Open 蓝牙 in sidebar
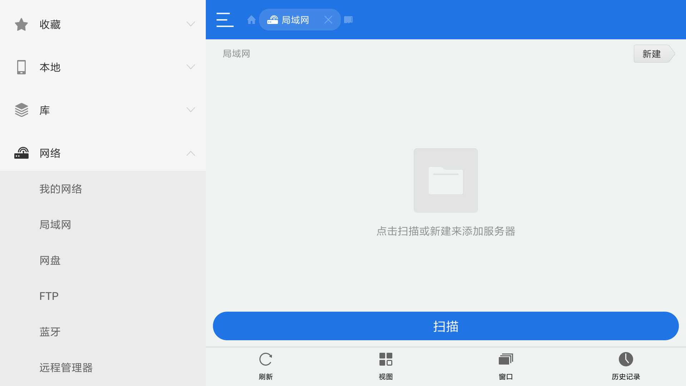 [103, 332]
